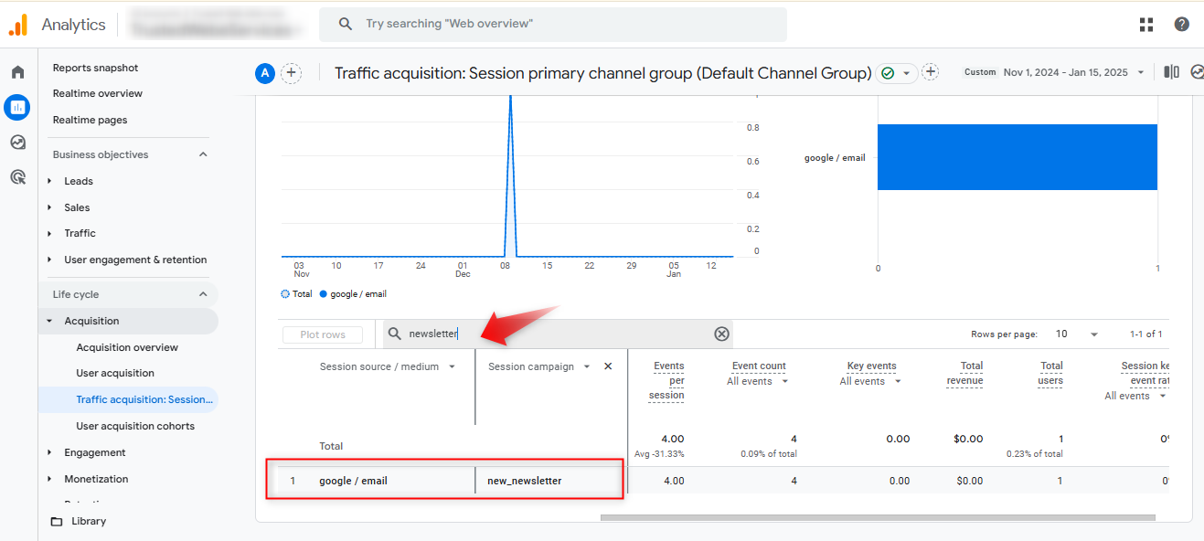Toggle the Total series in the legend

tap(296, 294)
